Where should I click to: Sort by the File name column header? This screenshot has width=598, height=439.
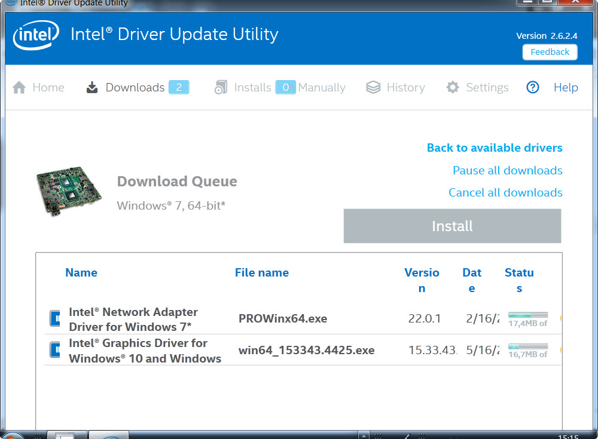(262, 272)
